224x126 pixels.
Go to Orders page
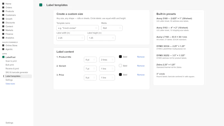coord(9,8)
